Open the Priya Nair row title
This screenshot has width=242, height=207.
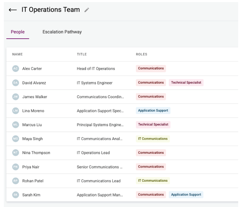100,167
